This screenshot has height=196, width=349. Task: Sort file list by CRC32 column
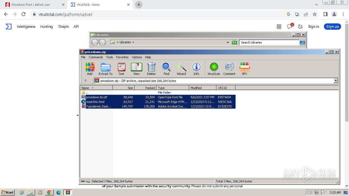[226, 88]
